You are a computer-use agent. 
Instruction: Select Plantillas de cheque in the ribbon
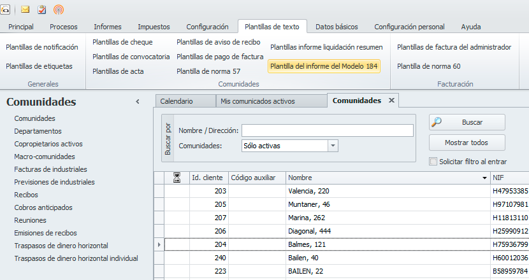coord(122,42)
